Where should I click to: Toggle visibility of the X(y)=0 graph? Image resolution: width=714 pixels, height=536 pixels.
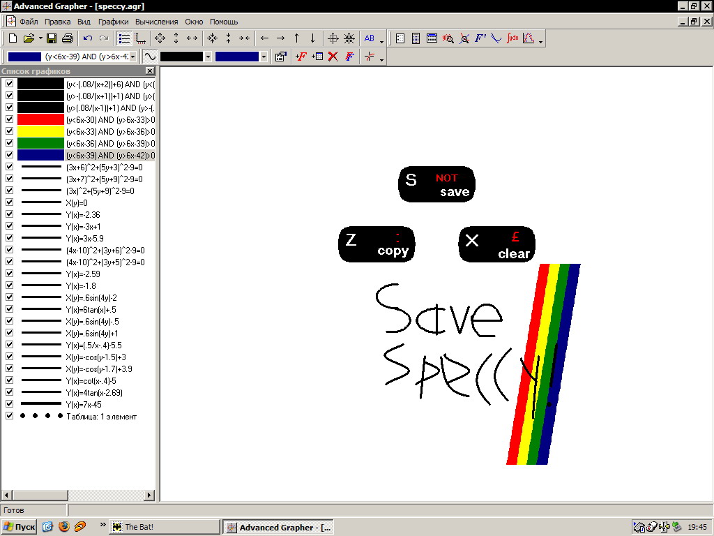pyautogui.click(x=9, y=202)
